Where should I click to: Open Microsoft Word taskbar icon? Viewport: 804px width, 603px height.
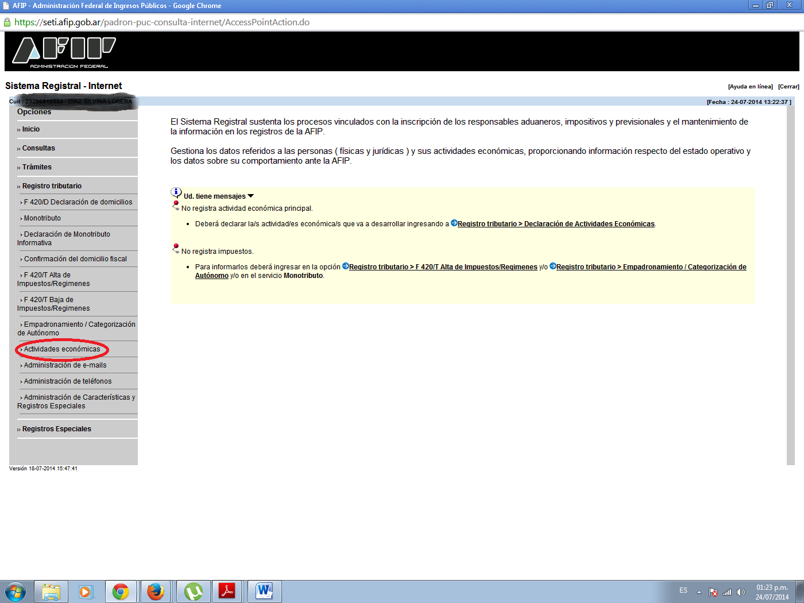pyautogui.click(x=265, y=592)
